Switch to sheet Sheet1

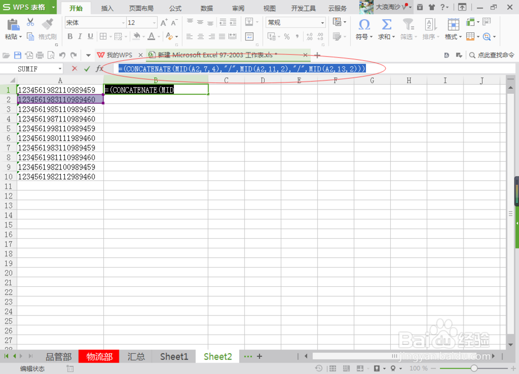coord(174,357)
